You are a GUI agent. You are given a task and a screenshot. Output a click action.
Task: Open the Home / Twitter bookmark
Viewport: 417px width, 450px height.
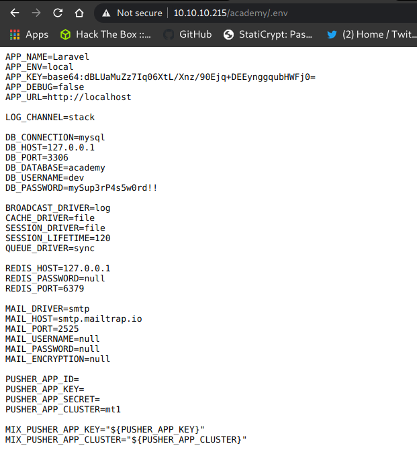pyautogui.click(x=379, y=34)
